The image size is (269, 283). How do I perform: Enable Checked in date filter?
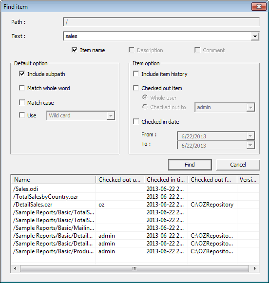(136, 121)
